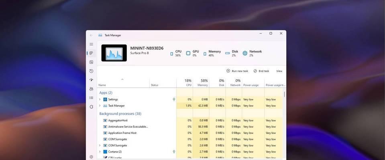Click the Antimalware Service Executable icon
This screenshot has width=385, height=160.
pyautogui.click(x=105, y=127)
